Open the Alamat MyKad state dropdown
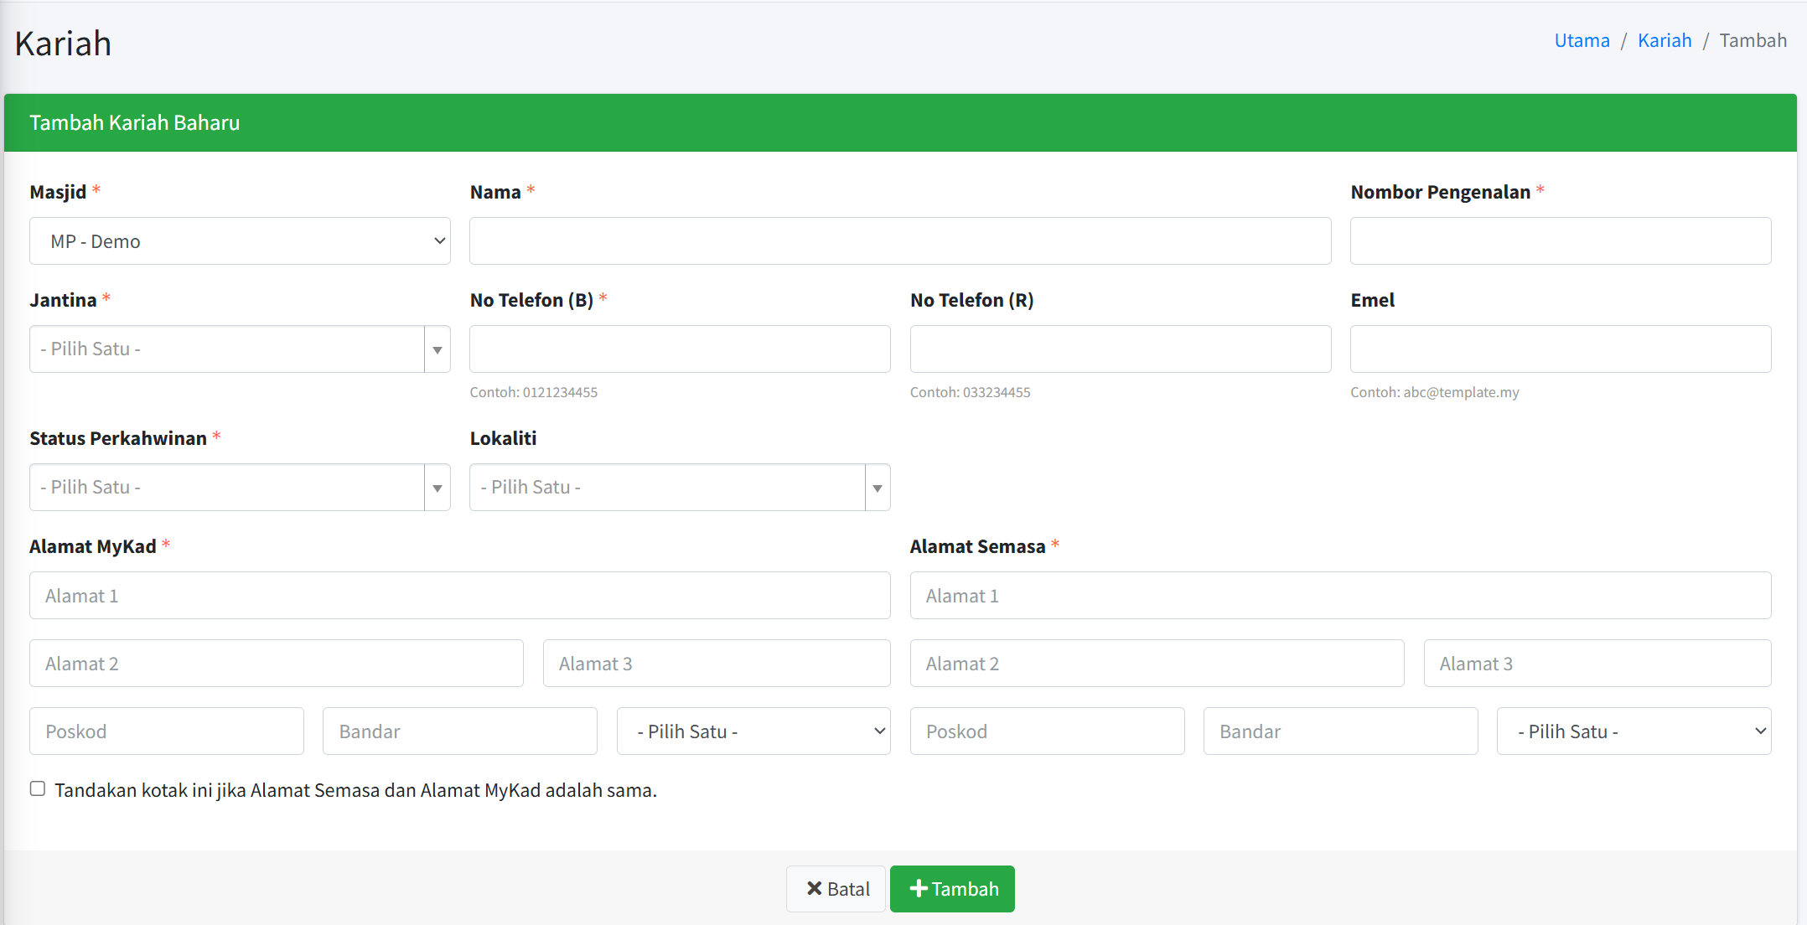This screenshot has height=925, width=1807. click(753, 731)
